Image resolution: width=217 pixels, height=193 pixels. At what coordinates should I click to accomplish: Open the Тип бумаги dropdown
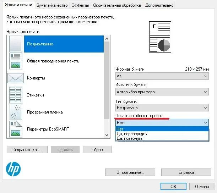(x=162, y=108)
